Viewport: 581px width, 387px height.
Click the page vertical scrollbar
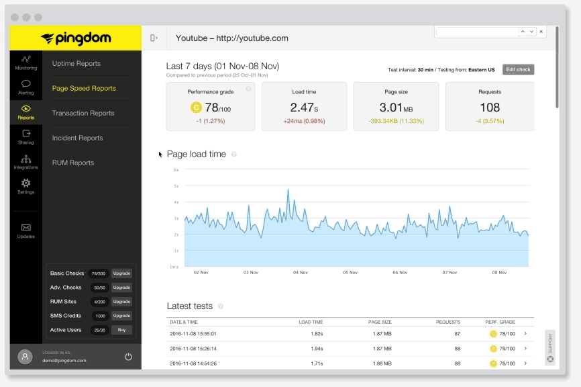coord(557,67)
